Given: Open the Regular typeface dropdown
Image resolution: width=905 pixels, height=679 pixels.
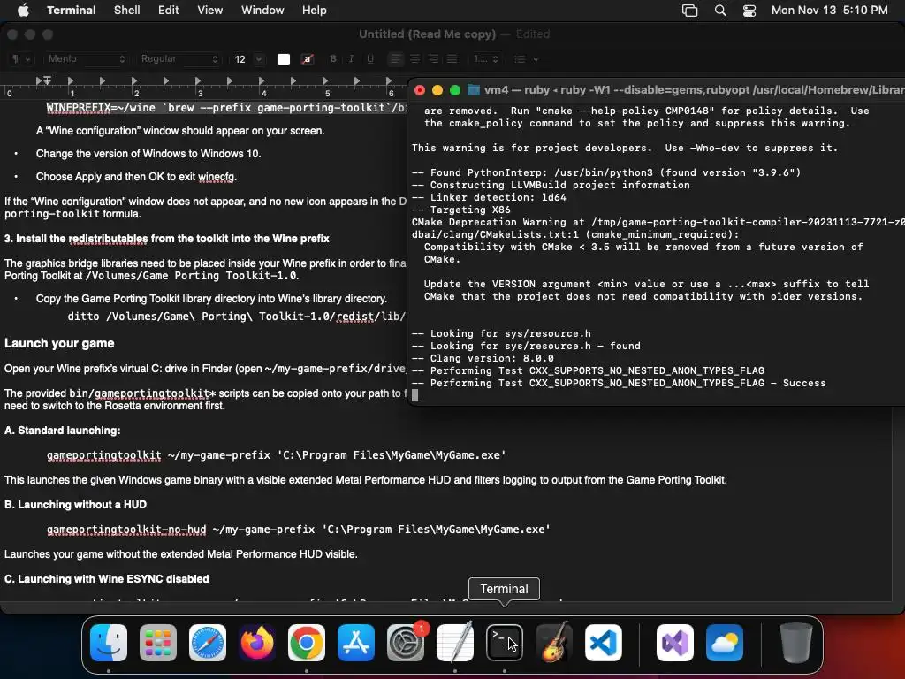Looking at the screenshot, I should click(179, 59).
